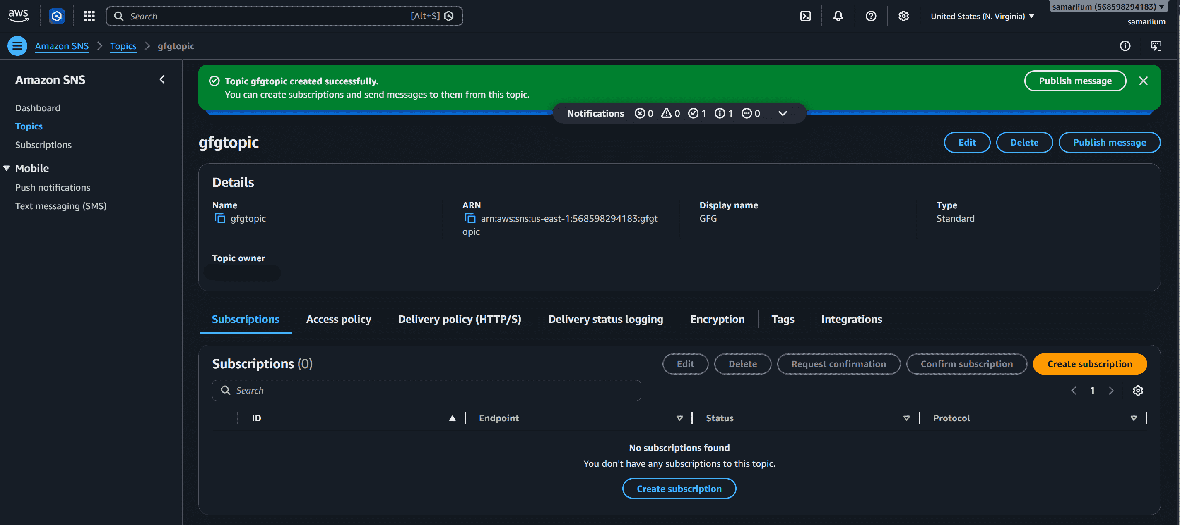Image resolution: width=1180 pixels, height=525 pixels.
Task: Open the feedback screen icon below account
Action: click(1156, 46)
